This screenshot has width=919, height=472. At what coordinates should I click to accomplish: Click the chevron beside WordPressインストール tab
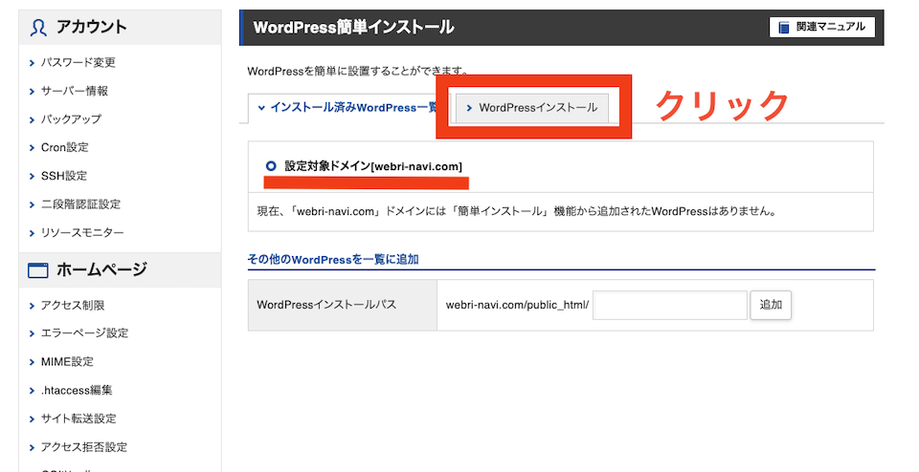pyautogui.click(x=469, y=108)
